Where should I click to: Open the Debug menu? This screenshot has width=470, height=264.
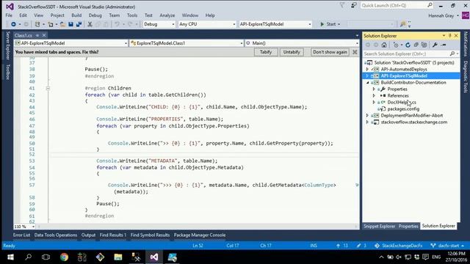tap(95, 15)
